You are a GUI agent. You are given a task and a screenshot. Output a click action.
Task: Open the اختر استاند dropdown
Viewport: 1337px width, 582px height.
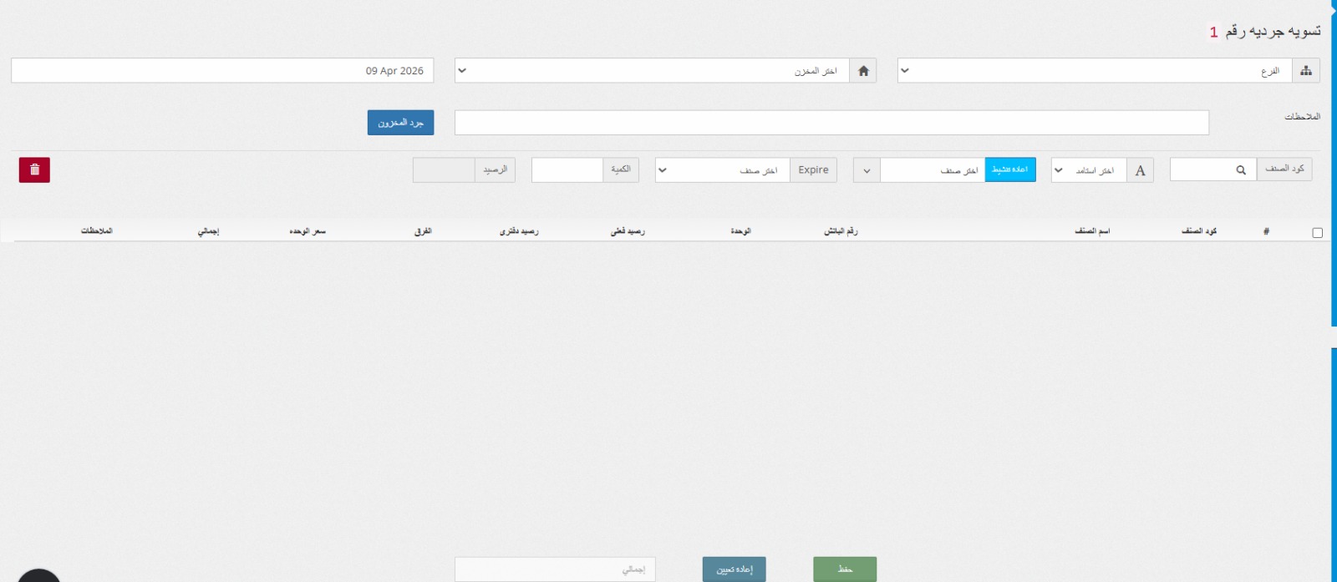(x=1089, y=170)
